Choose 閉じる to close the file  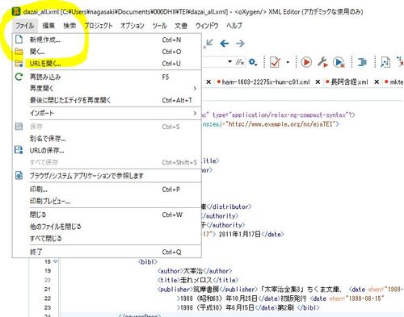pos(107,215)
